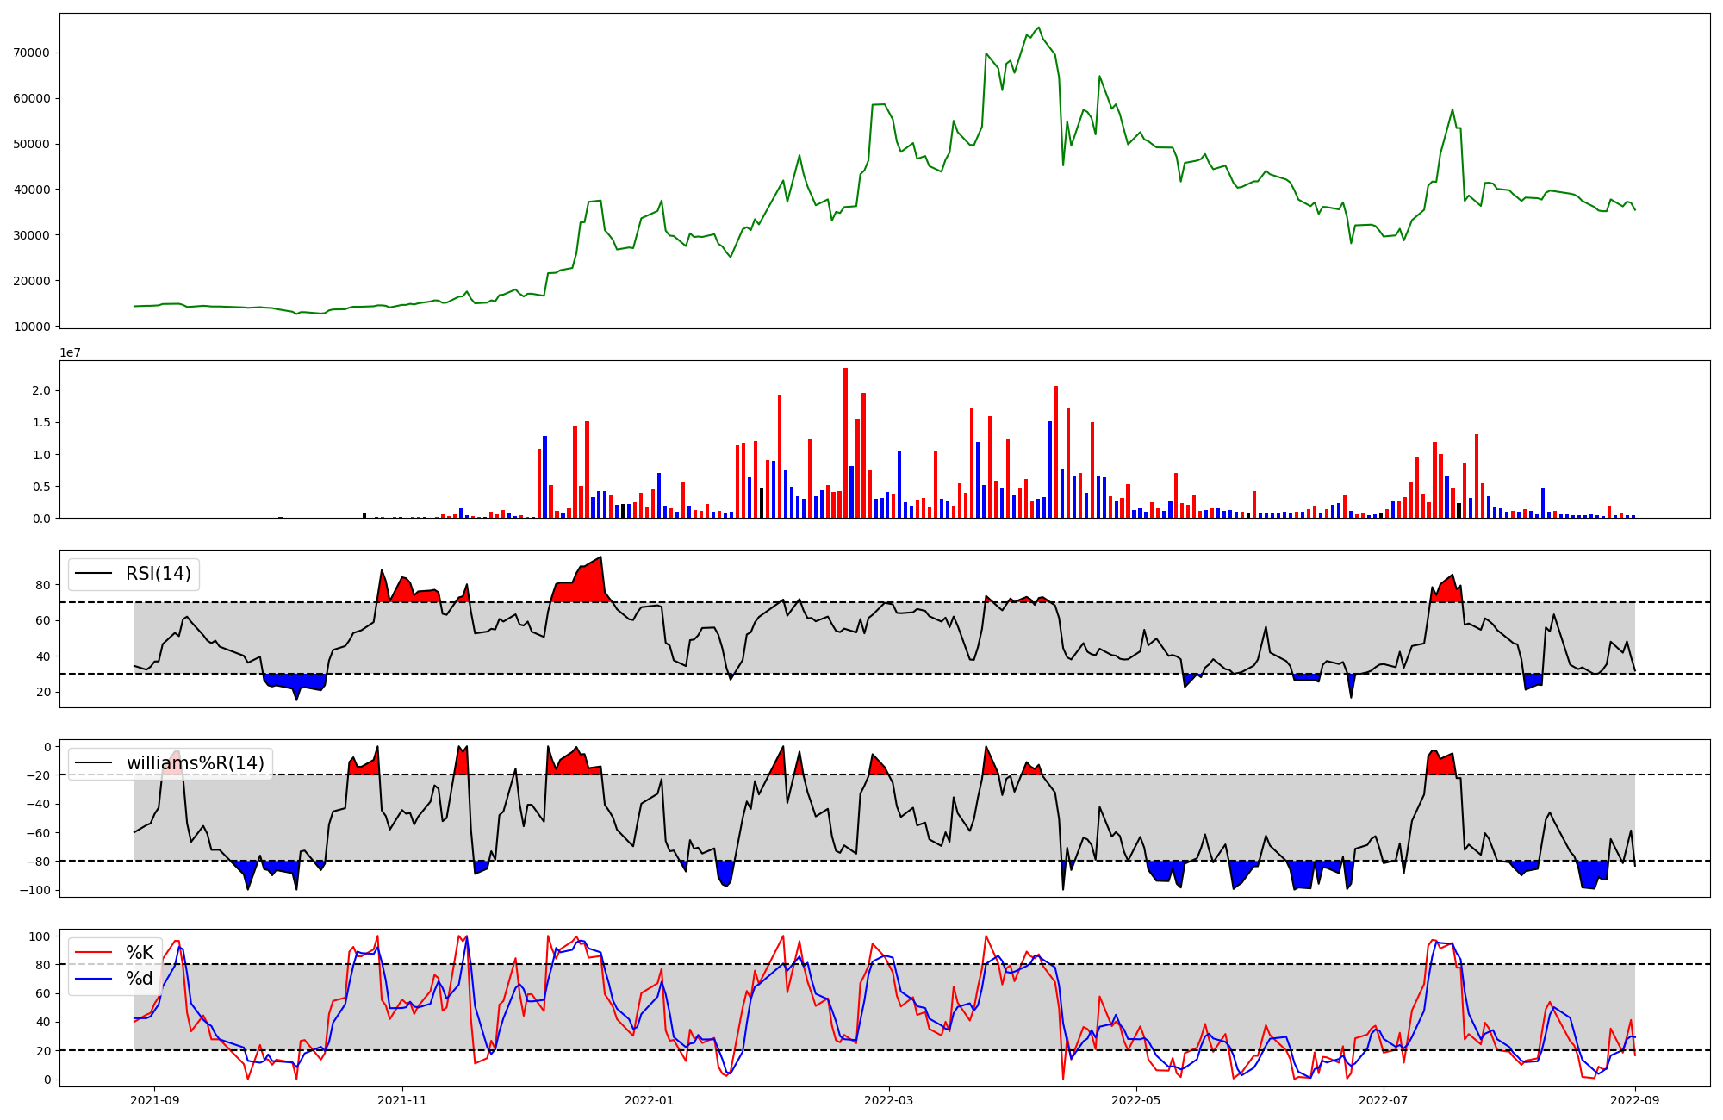The width and height of the screenshot is (1723, 1120).
Task: Click the 2021-11 x-axis date label
Action: (x=402, y=1100)
